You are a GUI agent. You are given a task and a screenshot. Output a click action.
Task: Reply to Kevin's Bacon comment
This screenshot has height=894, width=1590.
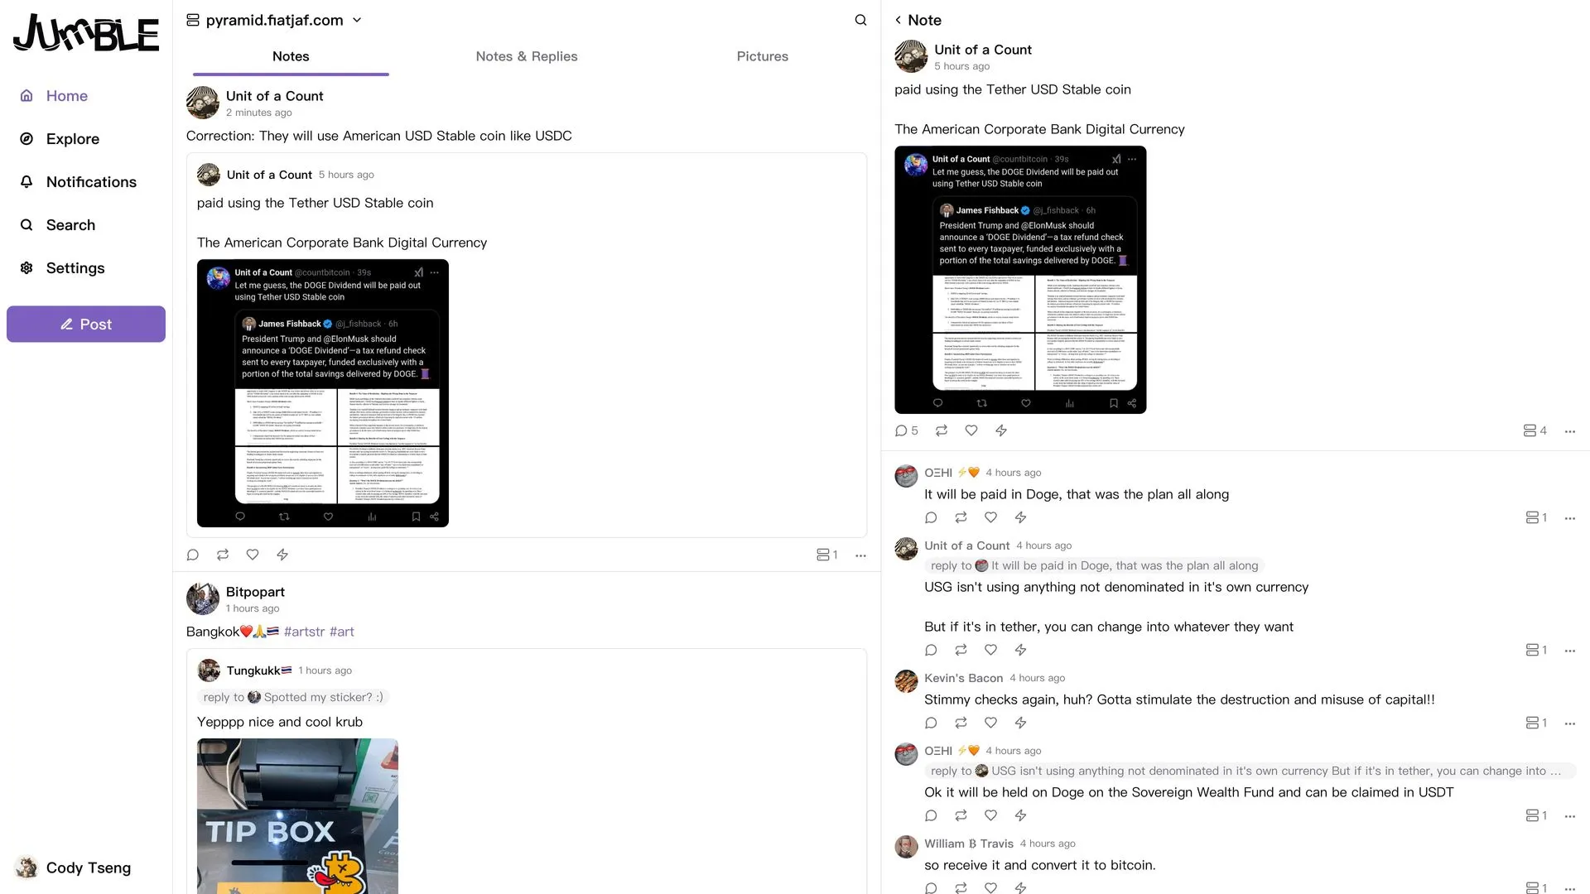(x=931, y=723)
